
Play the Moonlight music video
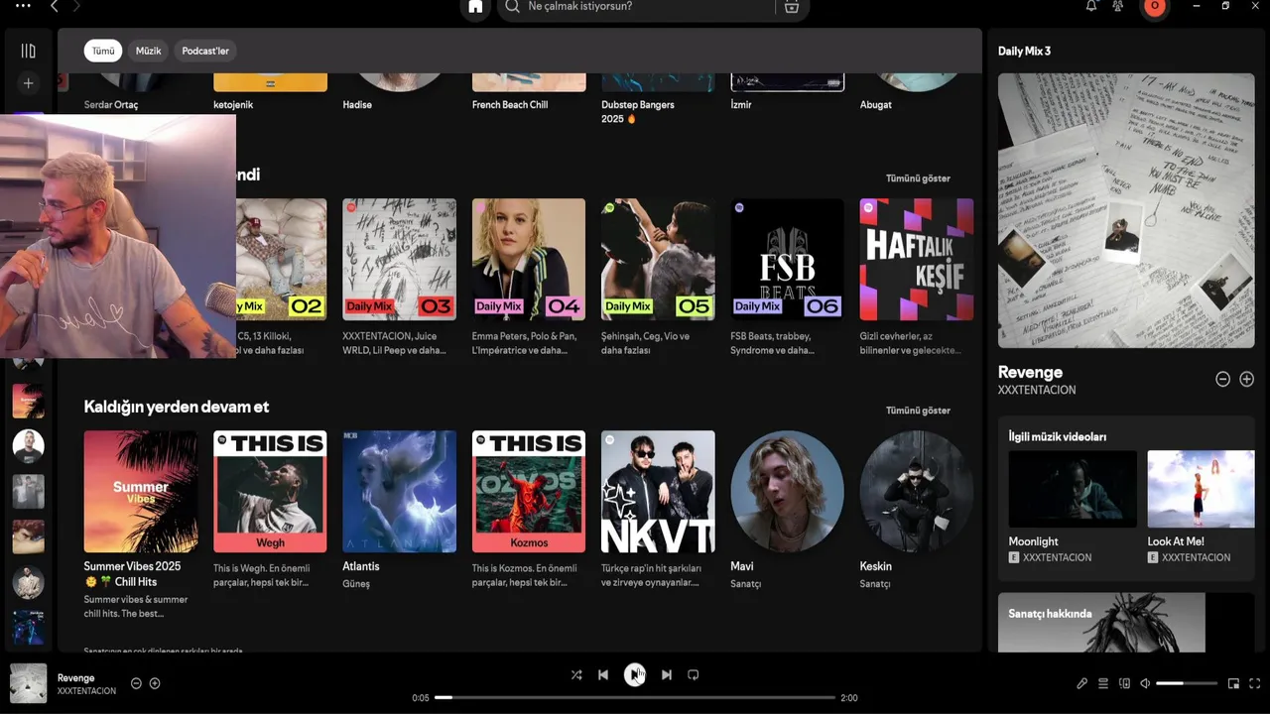pos(1073,489)
